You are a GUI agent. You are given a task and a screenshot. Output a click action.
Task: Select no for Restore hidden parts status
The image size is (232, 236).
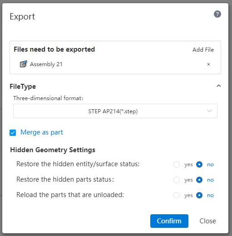199,180
